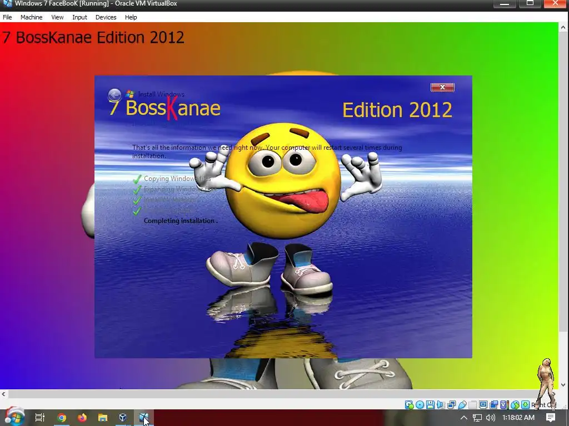Click the optical disc status icon

(x=420, y=404)
